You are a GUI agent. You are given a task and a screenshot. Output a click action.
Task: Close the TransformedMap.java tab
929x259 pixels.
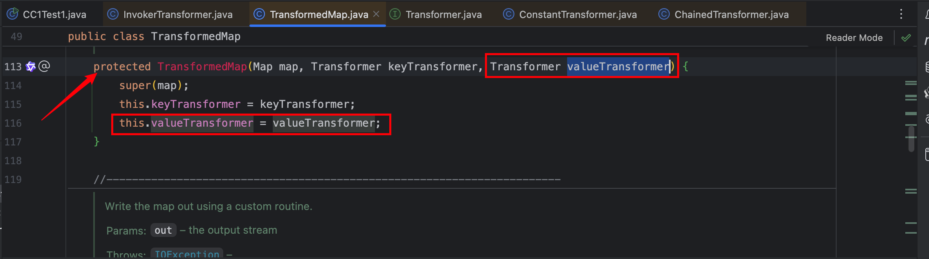(x=376, y=14)
